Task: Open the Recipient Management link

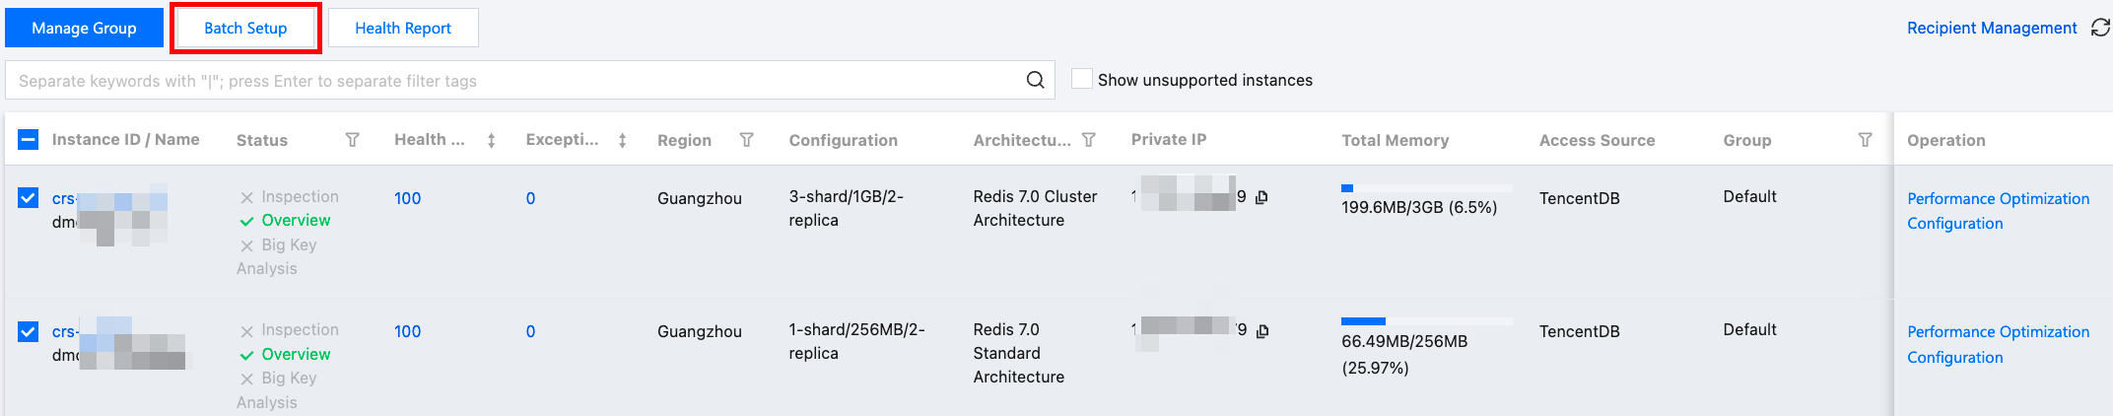Action: 1991,28
